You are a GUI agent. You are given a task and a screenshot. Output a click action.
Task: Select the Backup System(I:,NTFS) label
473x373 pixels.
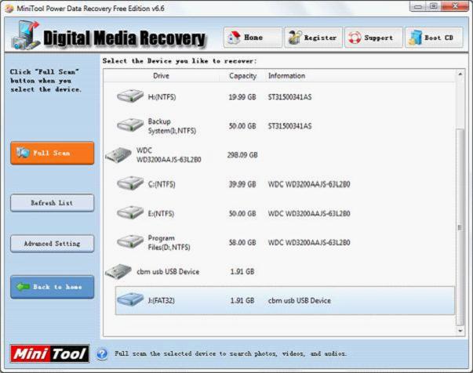(x=172, y=126)
